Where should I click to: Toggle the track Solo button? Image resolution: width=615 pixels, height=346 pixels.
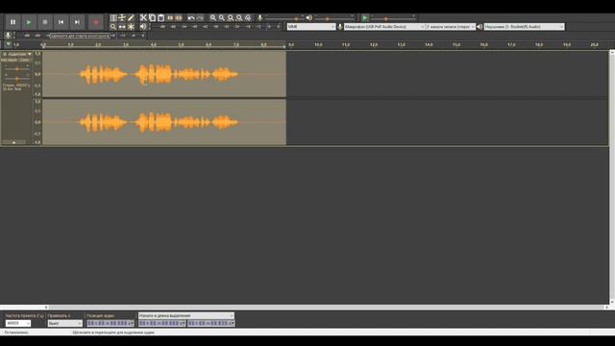[x=24, y=60]
